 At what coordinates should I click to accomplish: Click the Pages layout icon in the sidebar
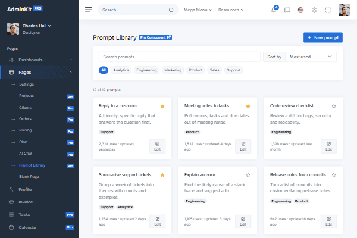(11, 73)
